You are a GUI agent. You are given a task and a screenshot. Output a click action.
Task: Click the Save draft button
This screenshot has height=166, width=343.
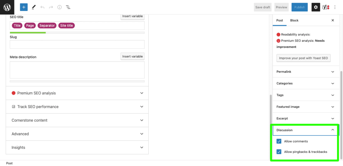click(263, 7)
